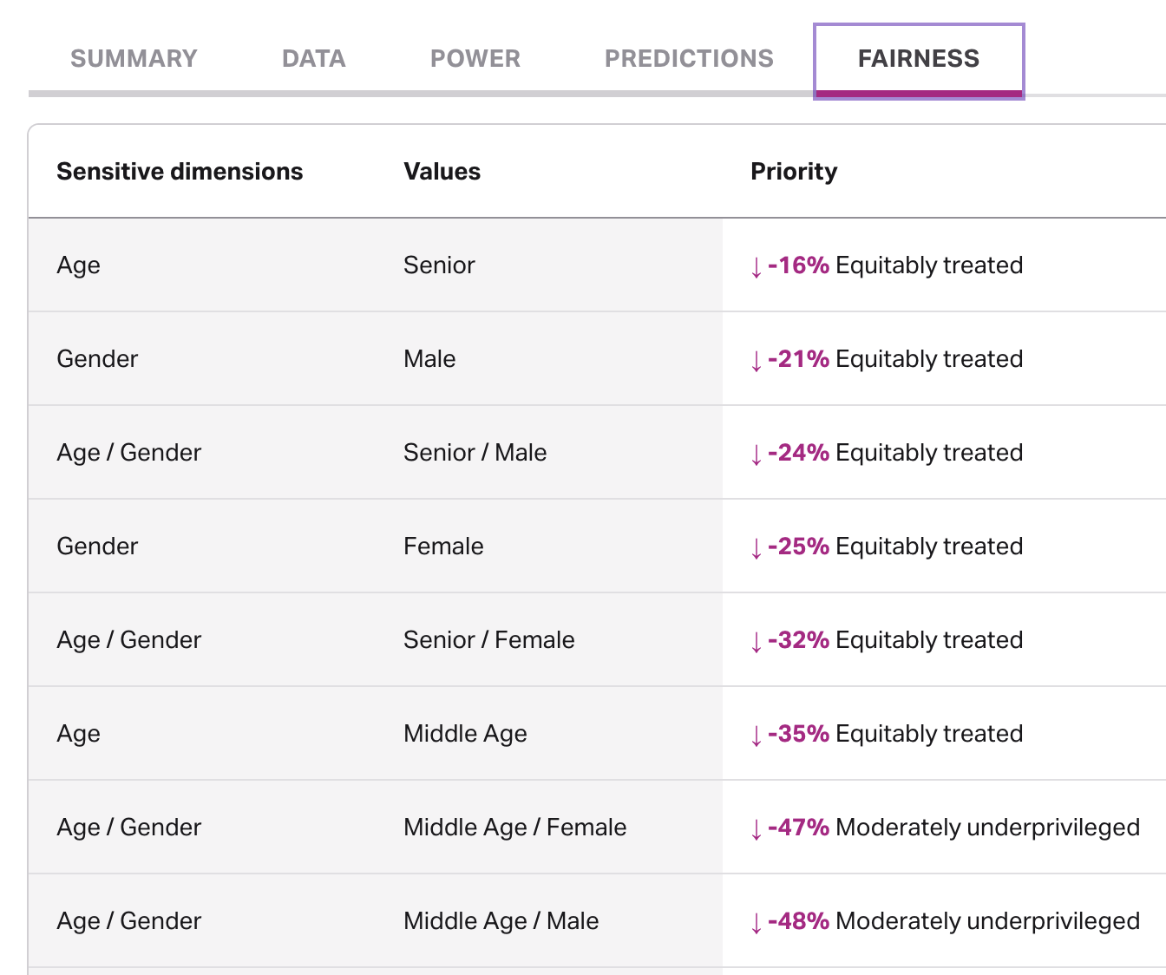Click the down arrow beside -47%
Viewport: 1166px width, 975px height.
pyautogui.click(x=757, y=829)
